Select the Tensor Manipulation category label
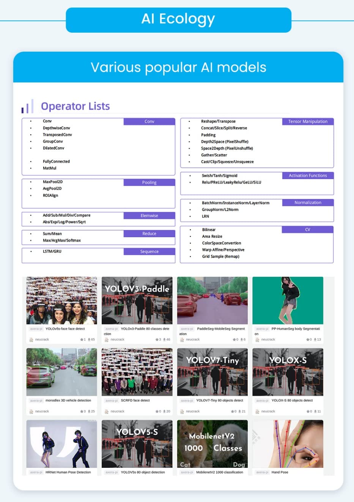 coord(308,122)
